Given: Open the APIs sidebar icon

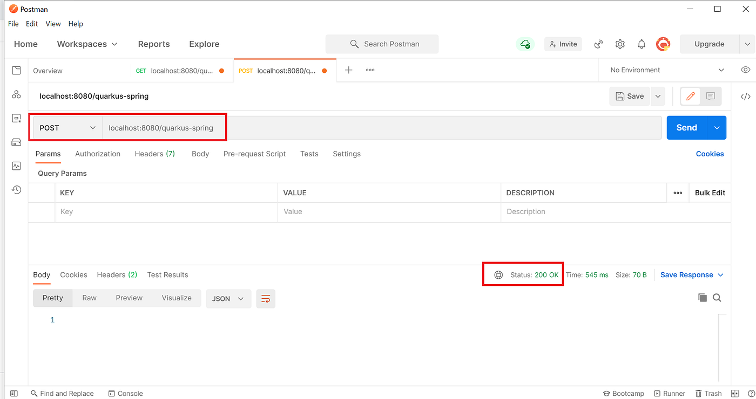Looking at the screenshot, I should point(16,94).
